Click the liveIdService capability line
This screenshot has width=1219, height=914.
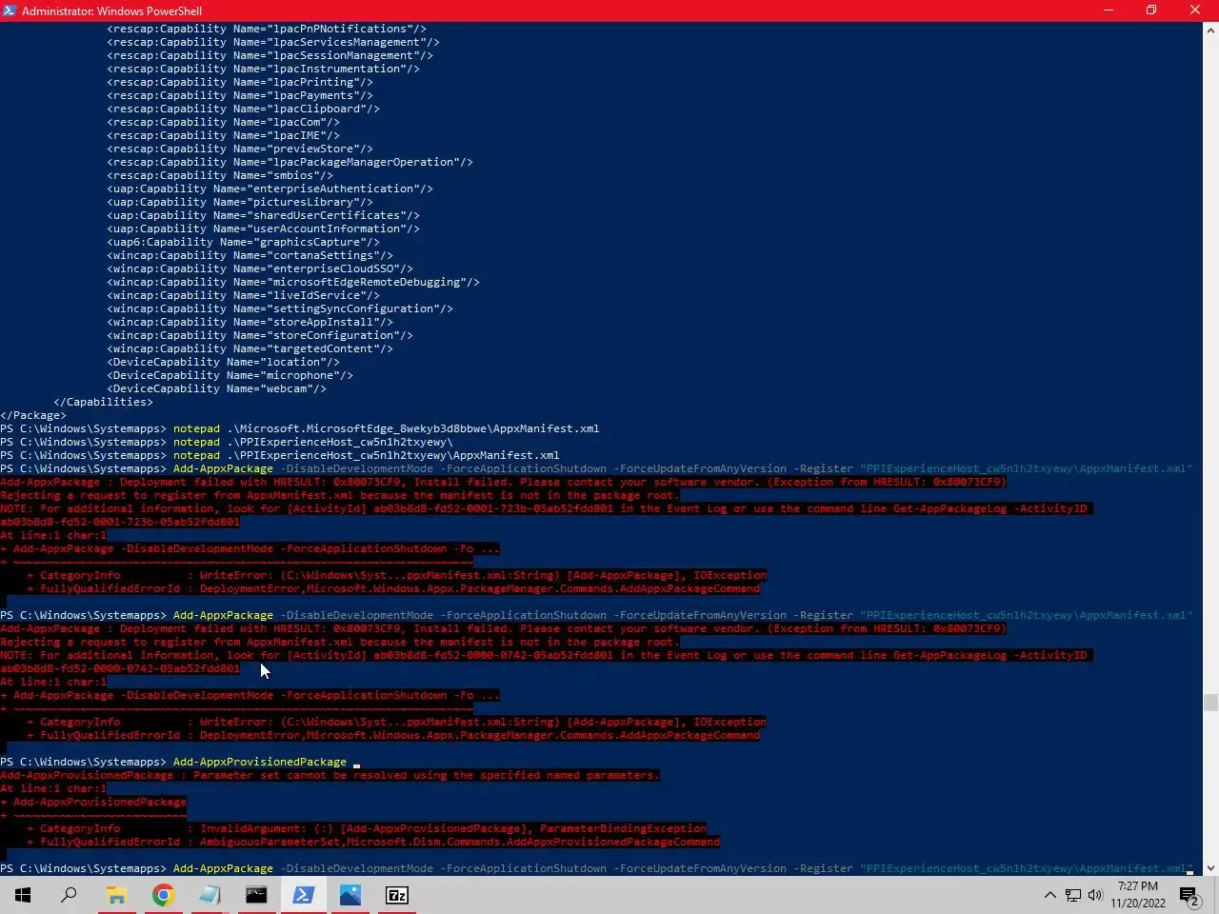point(243,295)
